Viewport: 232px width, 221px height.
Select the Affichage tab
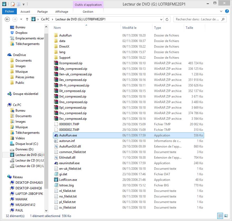(62, 12)
